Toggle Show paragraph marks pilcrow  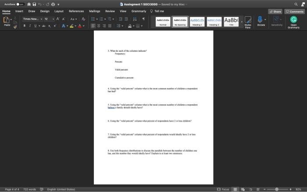tap(144, 19)
